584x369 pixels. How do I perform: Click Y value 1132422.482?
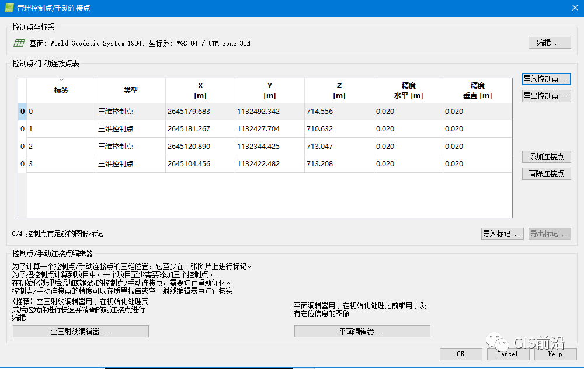tap(270, 164)
